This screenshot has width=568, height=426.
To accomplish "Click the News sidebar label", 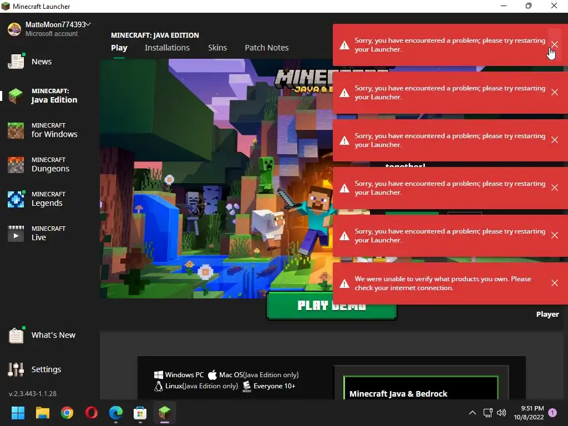I will (x=42, y=62).
